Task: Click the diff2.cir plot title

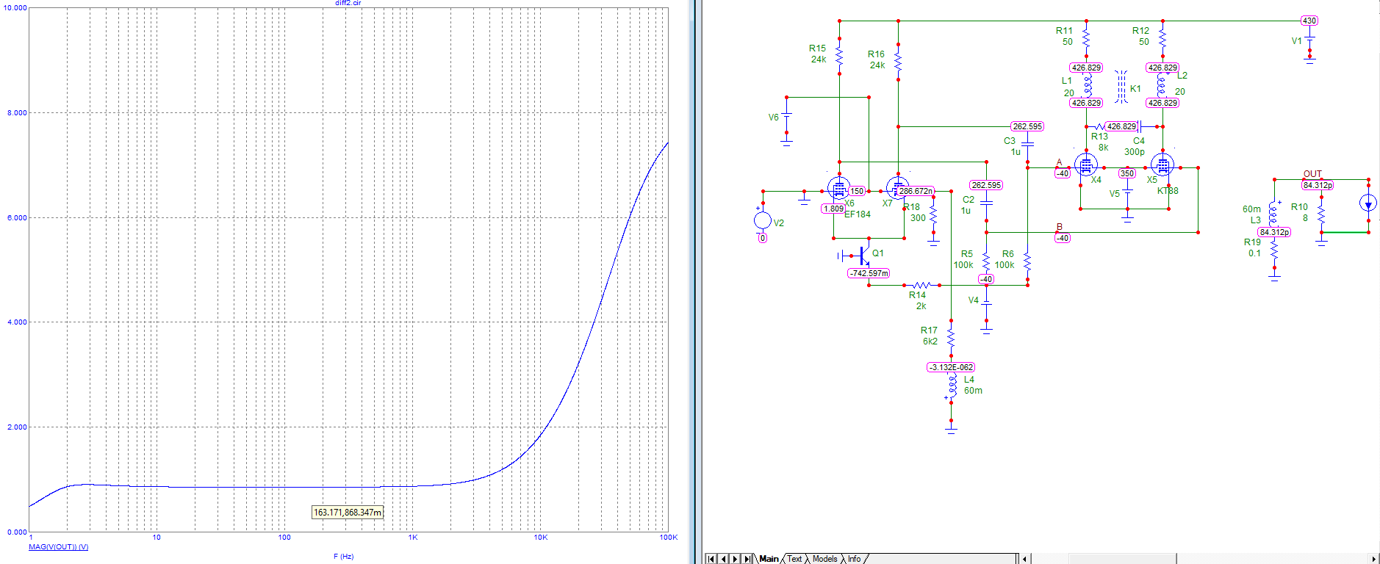Action: point(348,3)
